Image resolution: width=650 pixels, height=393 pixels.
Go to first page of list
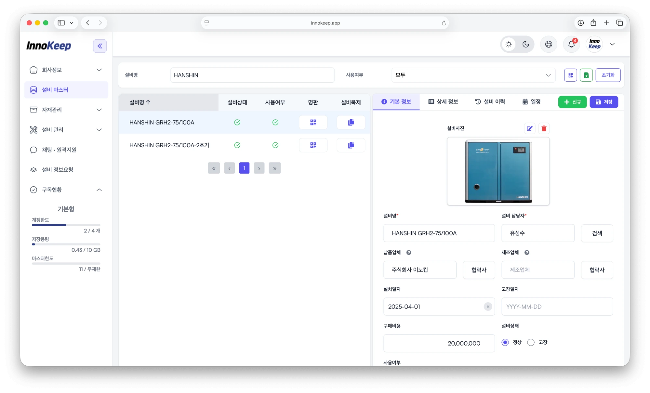(x=214, y=168)
